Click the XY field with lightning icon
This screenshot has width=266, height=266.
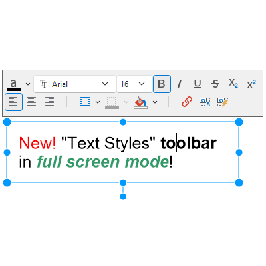point(223,102)
